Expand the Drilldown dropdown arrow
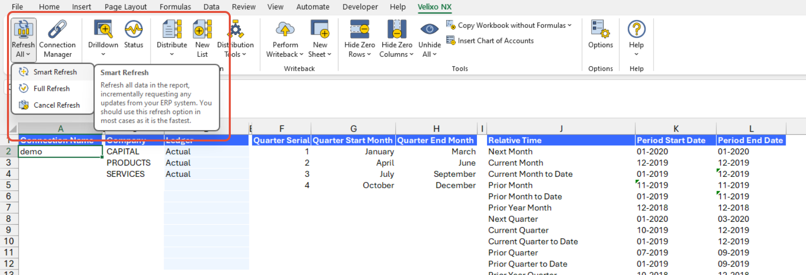806x275 pixels. (103, 54)
